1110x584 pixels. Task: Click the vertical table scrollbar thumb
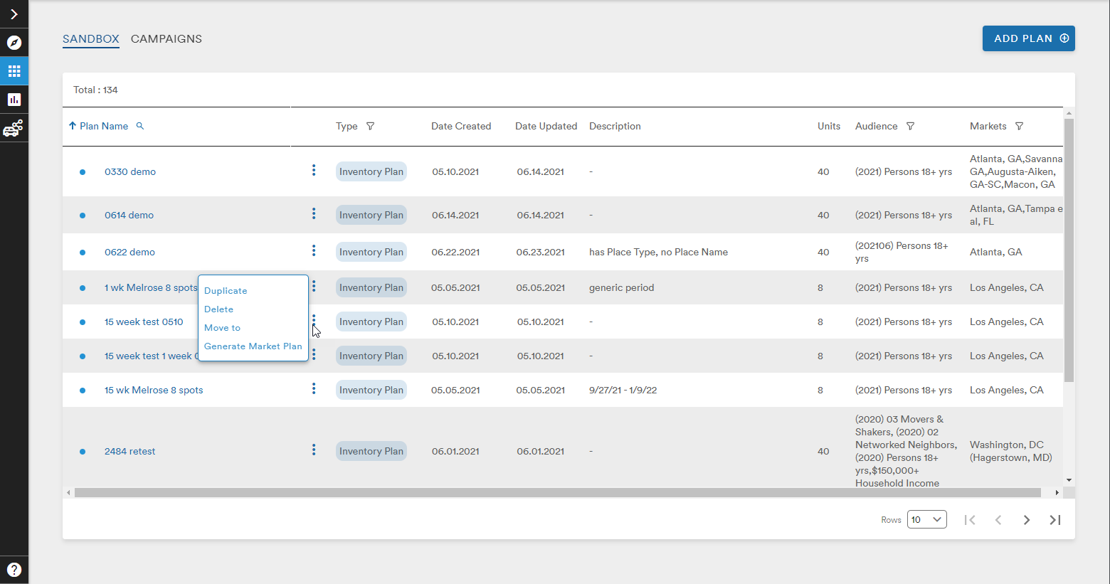click(1069, 250)
